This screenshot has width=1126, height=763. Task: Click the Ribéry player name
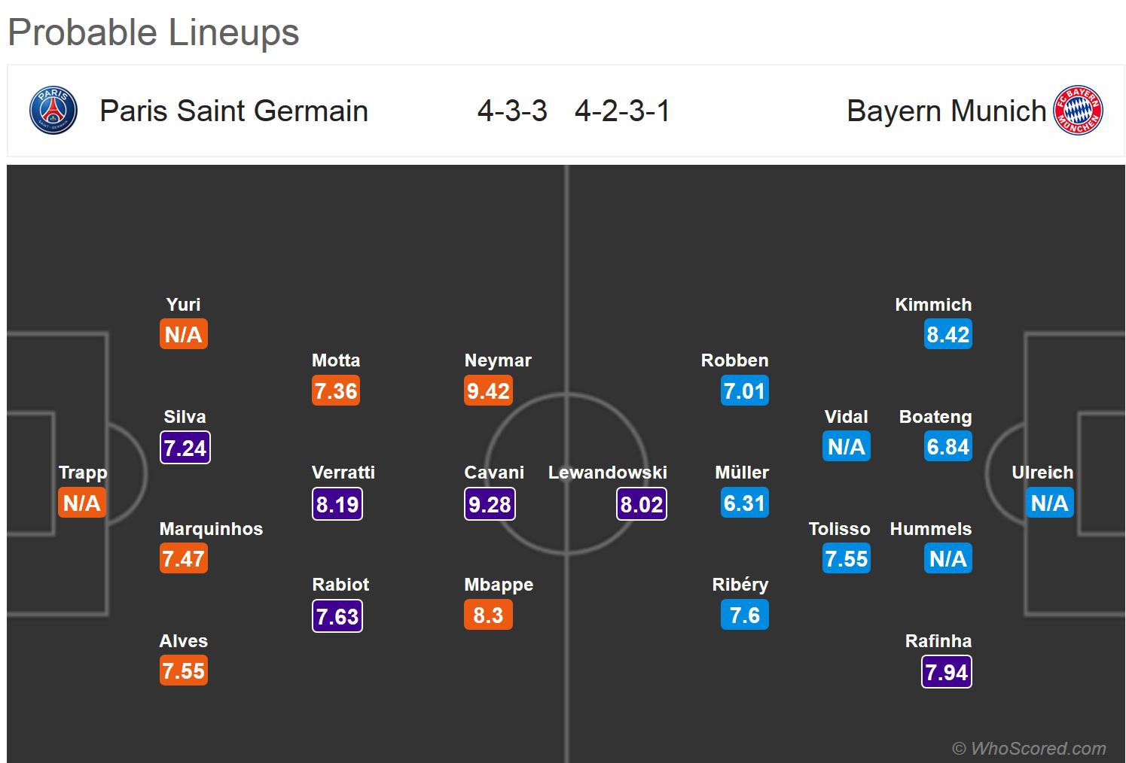click(740, 585)
